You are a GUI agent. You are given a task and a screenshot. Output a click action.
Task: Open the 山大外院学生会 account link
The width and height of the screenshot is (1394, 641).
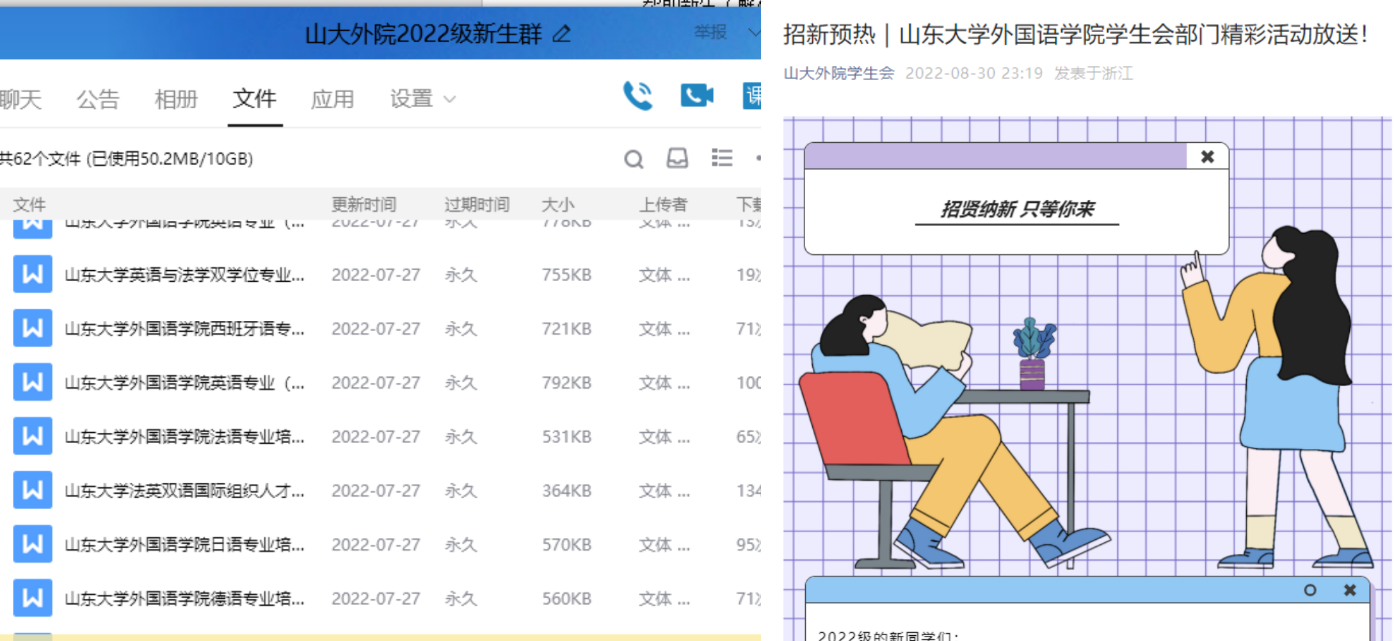(x=838, y=74)
